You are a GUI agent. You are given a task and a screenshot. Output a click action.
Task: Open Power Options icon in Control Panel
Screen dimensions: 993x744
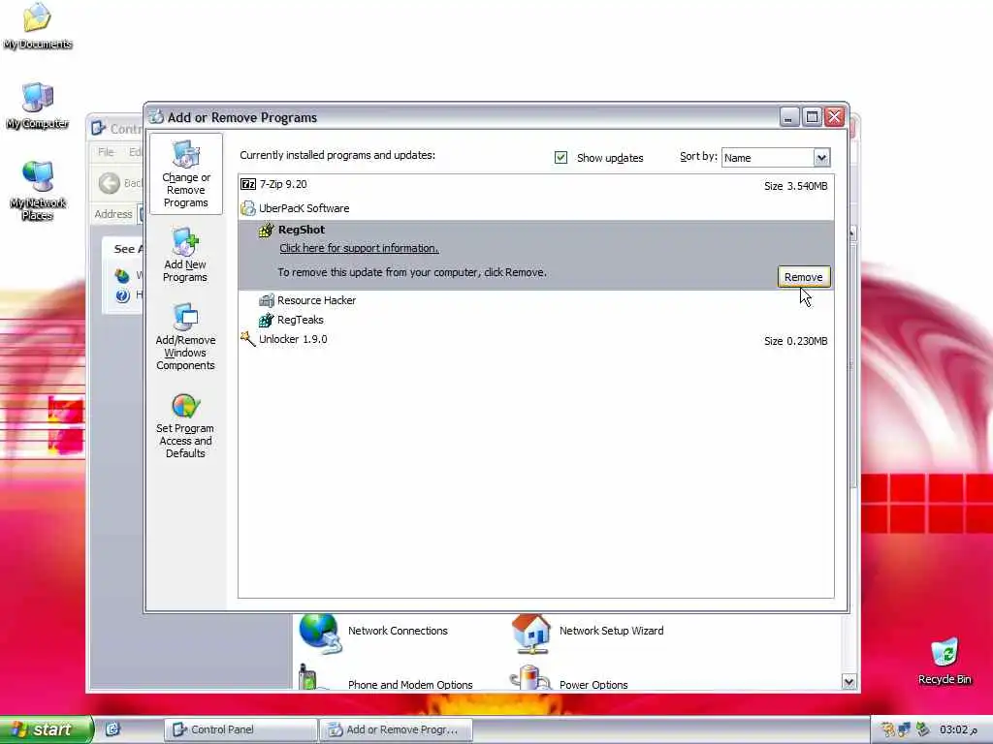tap(530, 677)
